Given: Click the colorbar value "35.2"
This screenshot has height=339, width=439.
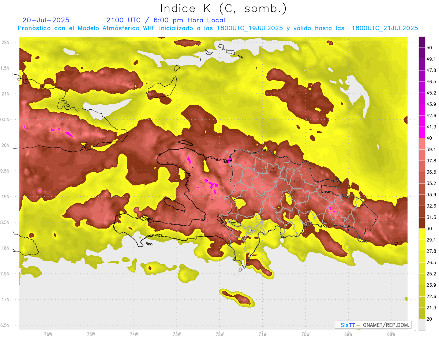Looking at the screenshot, I should coord(431,183).
